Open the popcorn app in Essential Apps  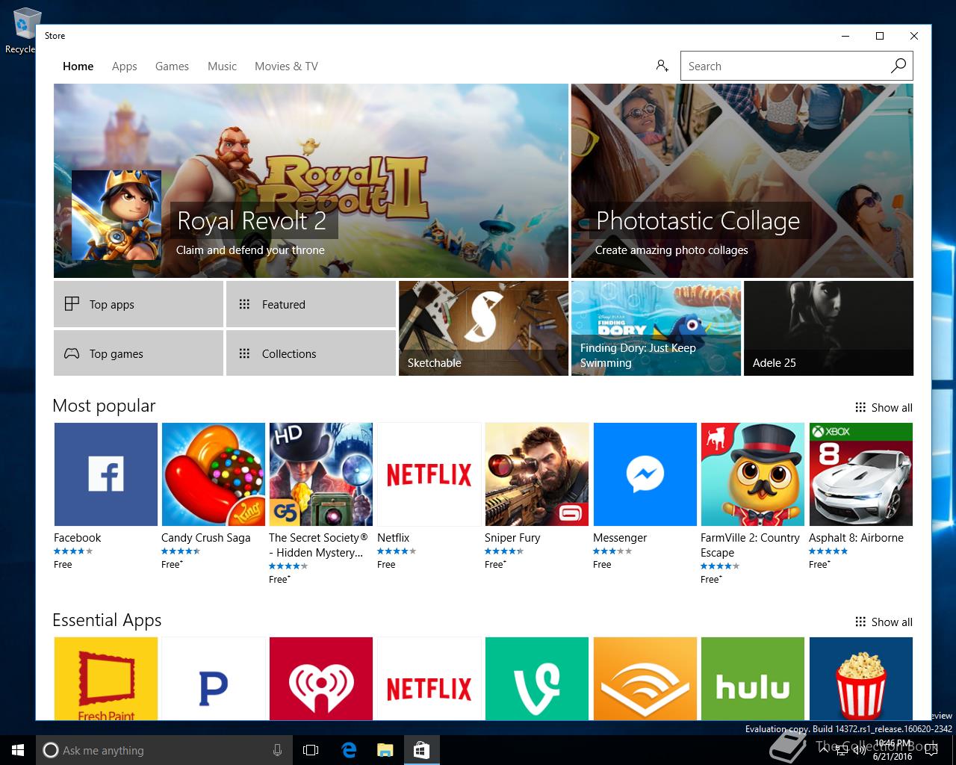860,678
